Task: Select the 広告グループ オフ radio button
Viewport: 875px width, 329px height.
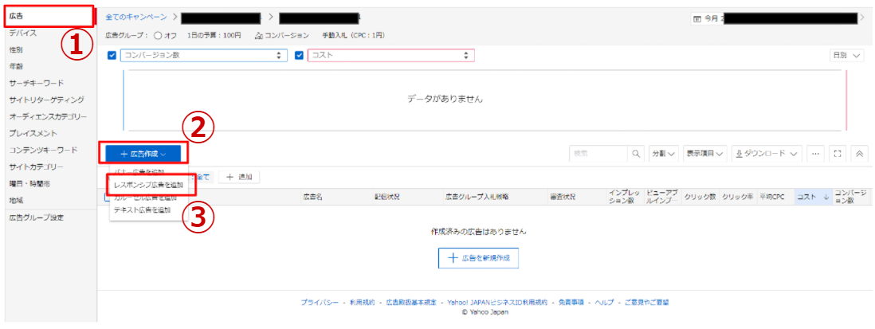Action: pyautogui.click(x=158, y=36)
